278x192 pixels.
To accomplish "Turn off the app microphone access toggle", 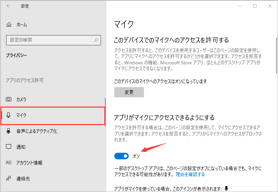I will pyautogui.click(x=122, y=156).
